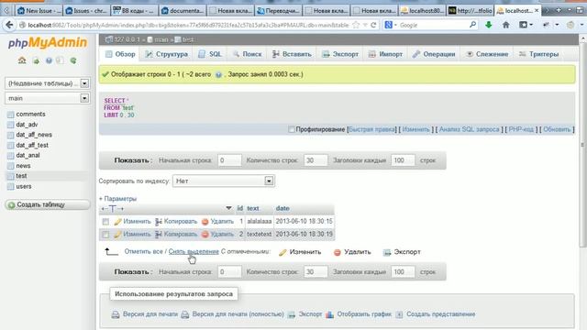Click pencil edit icon for row textetext
The image size is (587, 330).
pyautogui.click(x=117, y=235)
